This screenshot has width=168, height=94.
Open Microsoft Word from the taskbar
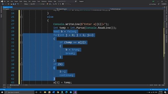[x=54, y=92]
